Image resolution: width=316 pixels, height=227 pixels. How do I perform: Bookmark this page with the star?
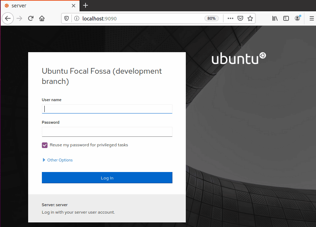(x=250, y=18)
